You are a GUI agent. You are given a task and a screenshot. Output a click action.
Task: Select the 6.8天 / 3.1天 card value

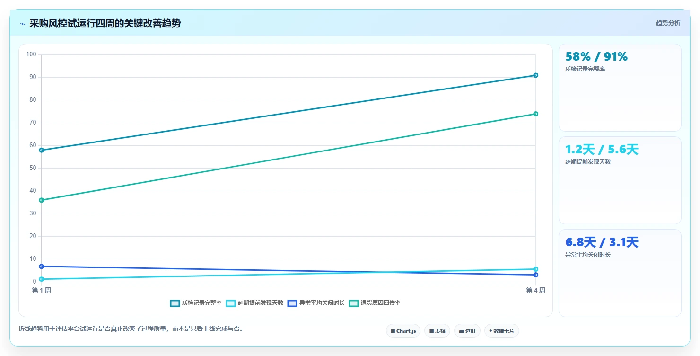coord(602,242)
